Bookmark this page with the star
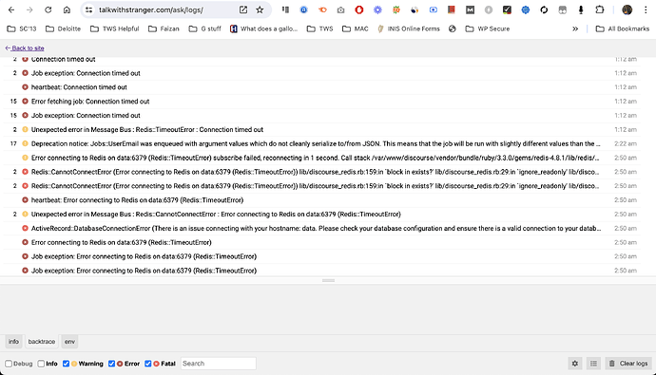 coord(260,9)
